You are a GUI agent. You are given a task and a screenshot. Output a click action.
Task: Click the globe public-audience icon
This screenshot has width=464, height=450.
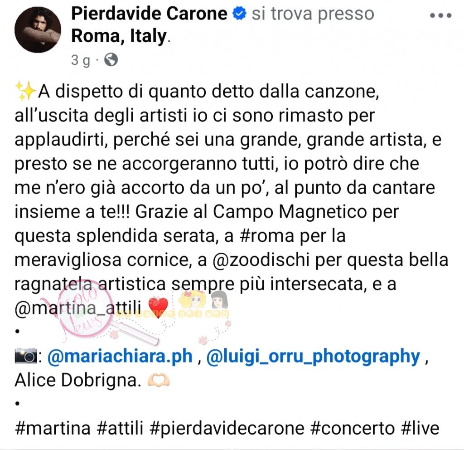pyautogui.click(x=111, y=59)
